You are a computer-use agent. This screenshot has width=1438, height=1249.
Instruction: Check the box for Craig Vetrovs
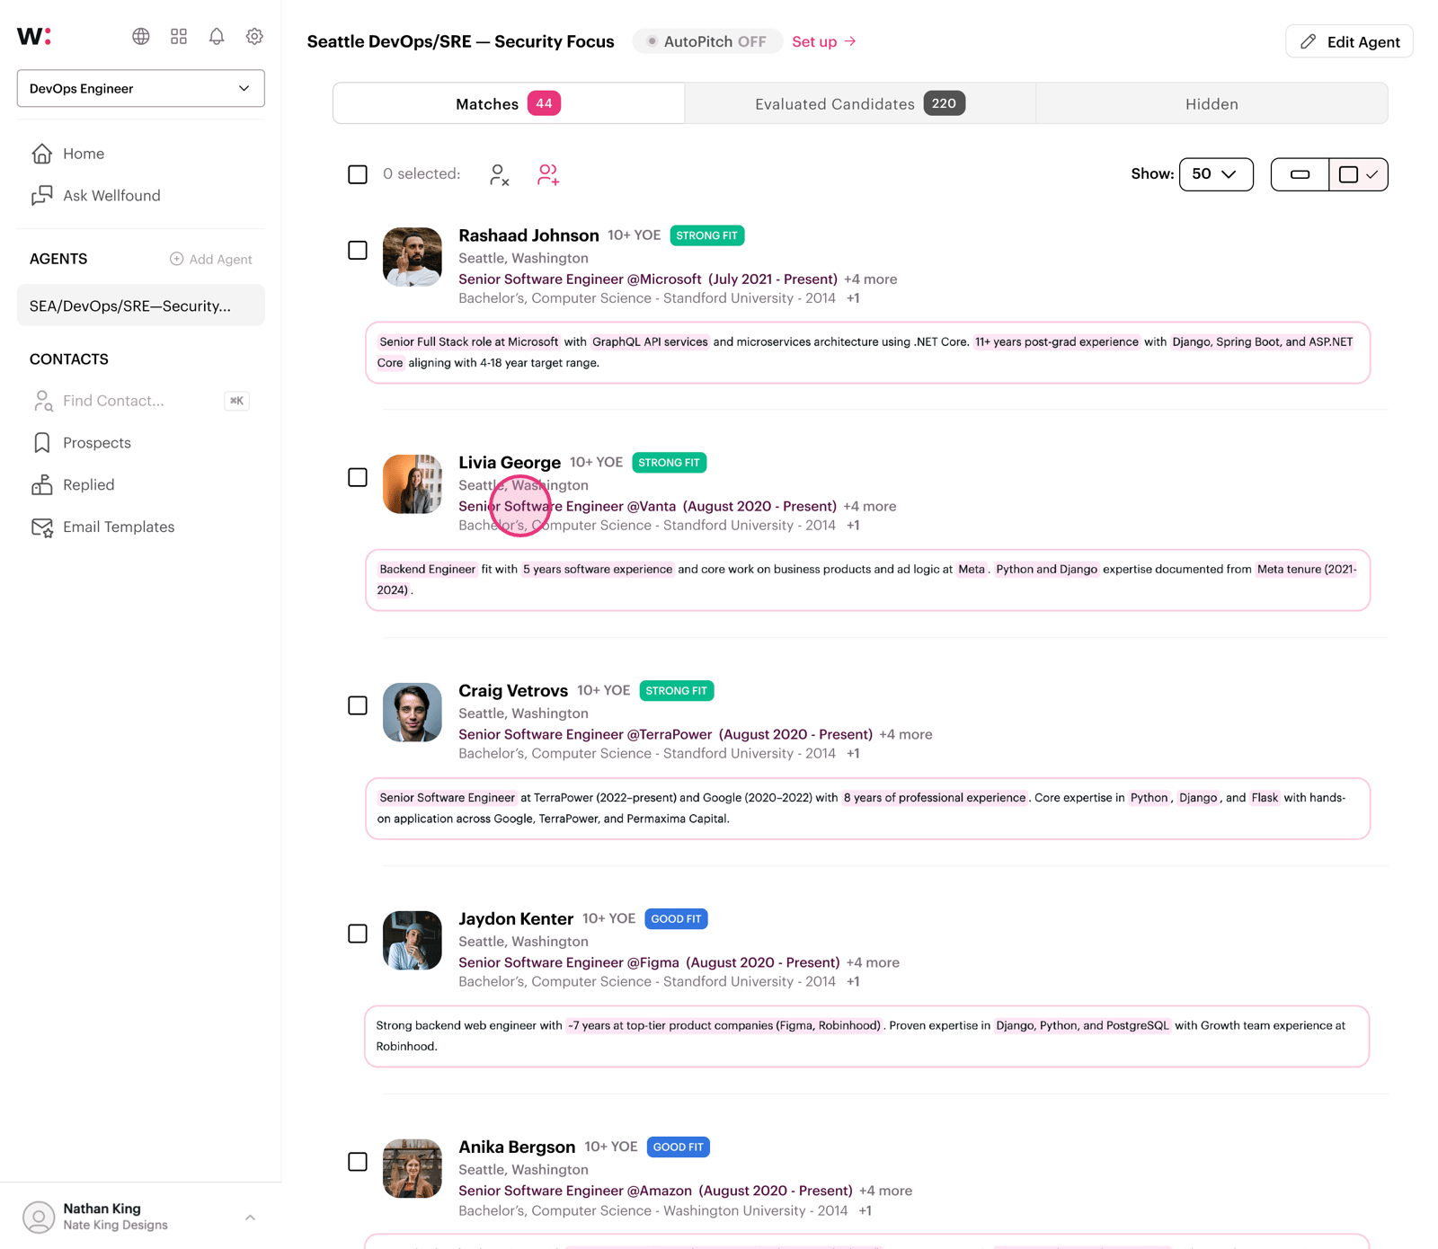pos(358,705)
